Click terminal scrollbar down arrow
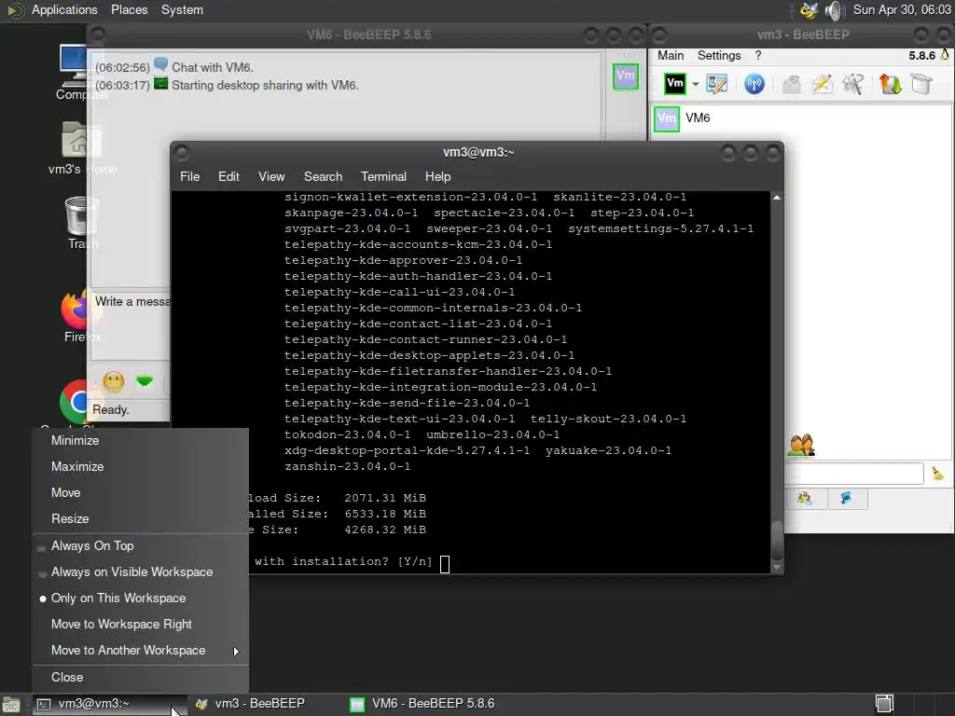 (777, 567)
